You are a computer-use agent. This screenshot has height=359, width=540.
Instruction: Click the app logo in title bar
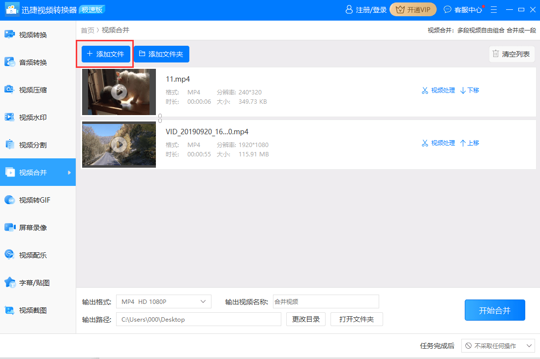point(12,9)
